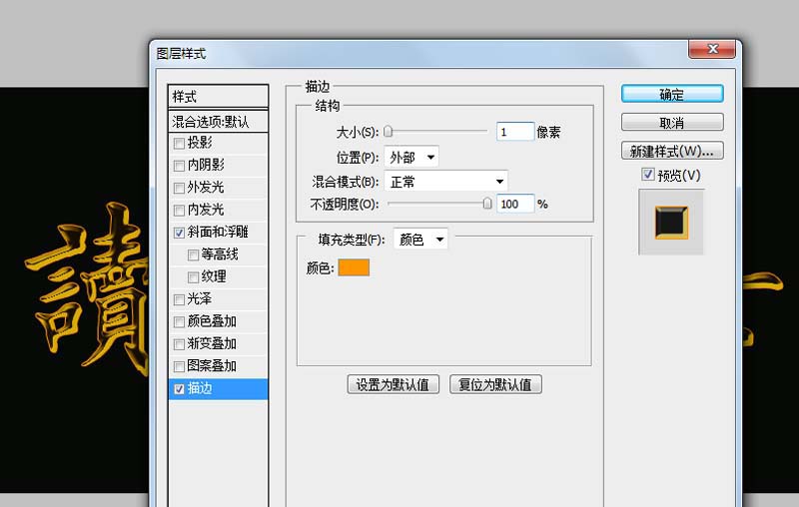Enable the 渐变叠加 checkbox

coord(179,344)
